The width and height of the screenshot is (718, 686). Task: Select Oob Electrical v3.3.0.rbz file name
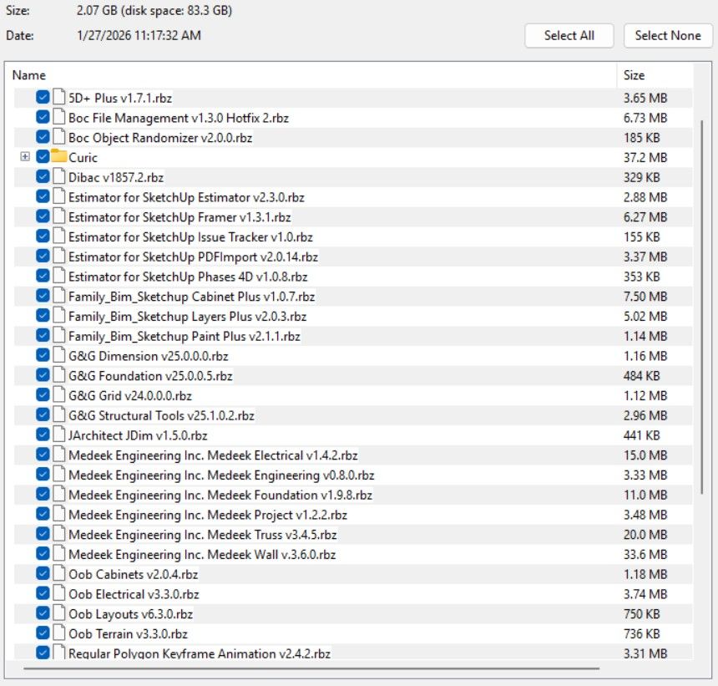(134, 594)
